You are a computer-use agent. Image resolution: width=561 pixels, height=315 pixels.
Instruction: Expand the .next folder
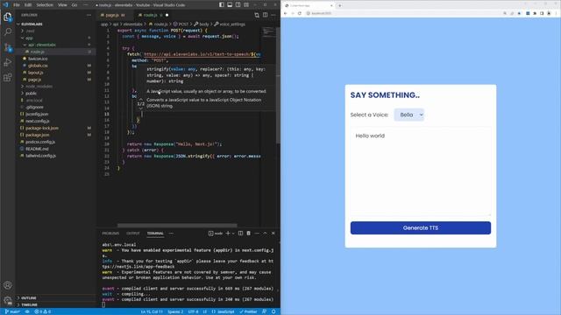(x=30, y=31)
